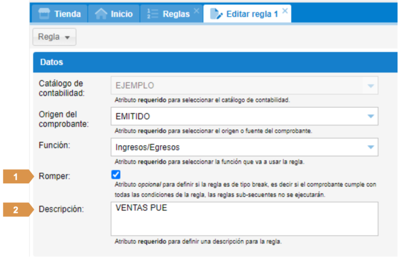Expand the Origen del comprobante dropdown arrow

point(370,116)
